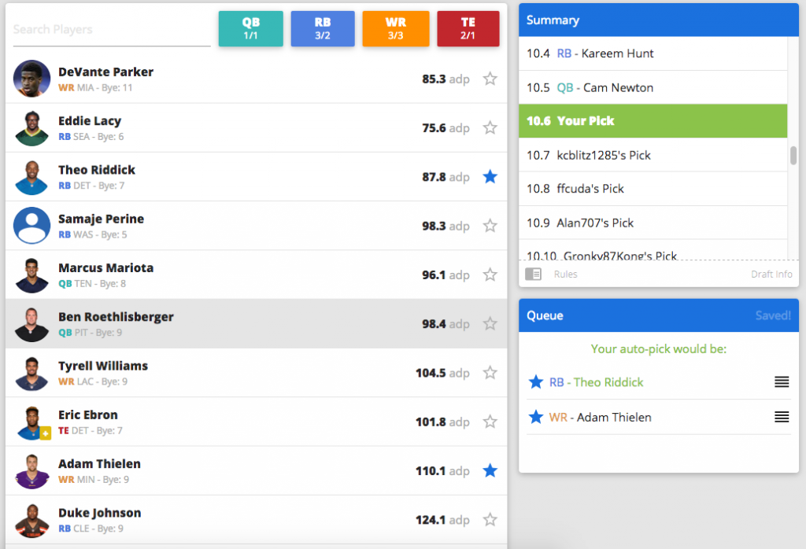
Task: Toggle favorite star for Ben Roethlisberger
Action: pyautogui.click(x=490, y=323)
